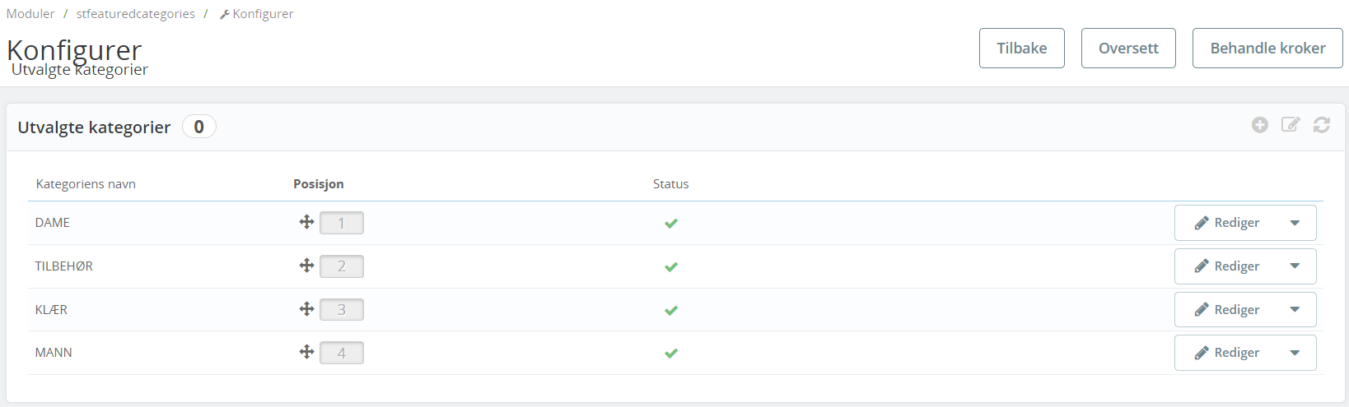The width and height of the screenshot is (1349, 407).
Task: Open the Moduler breadcrumb link
Action: (x=30, y=14)
